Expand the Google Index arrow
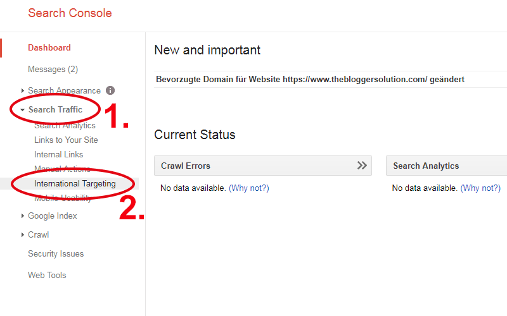The width and height of the screenshot is (507, 316). tap(23, 216)
